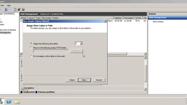
Task: Click the vertical scrollbar thumb in graphical view
Action: (x=145, y=73)
